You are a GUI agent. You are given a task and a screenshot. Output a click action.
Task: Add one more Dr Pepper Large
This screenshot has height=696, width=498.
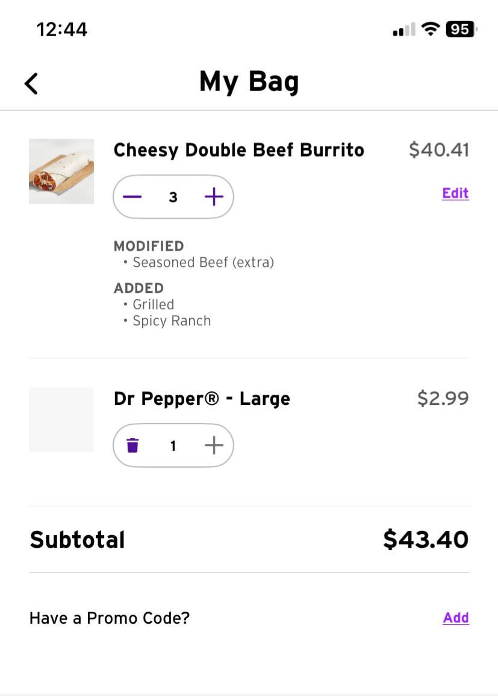point(214,445)
